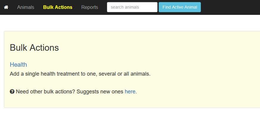Select the highlighted Bulk Actions nav item

58,7
